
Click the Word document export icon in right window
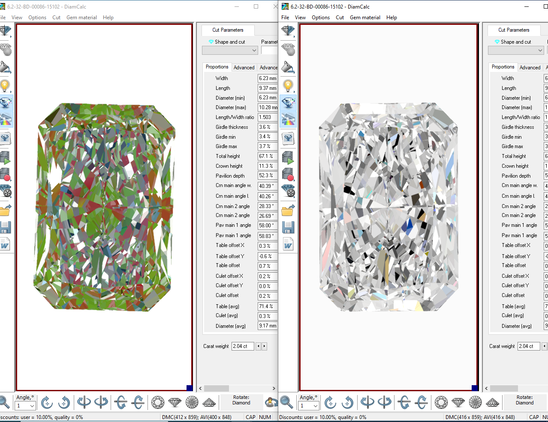pos(288,244)
